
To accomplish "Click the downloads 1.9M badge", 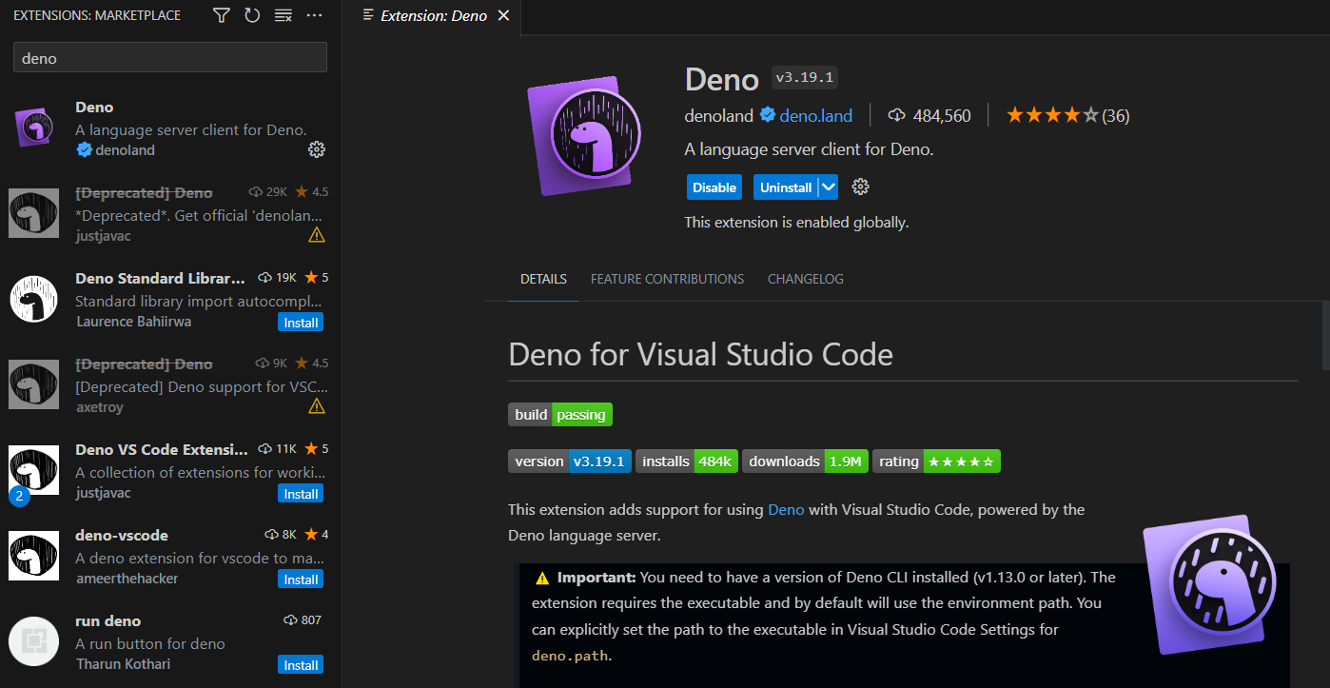I will click(805, 462).
